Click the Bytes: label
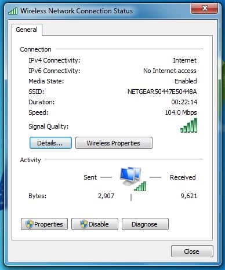This screenshot has width=225, height=270. click(x=38, y=196)
